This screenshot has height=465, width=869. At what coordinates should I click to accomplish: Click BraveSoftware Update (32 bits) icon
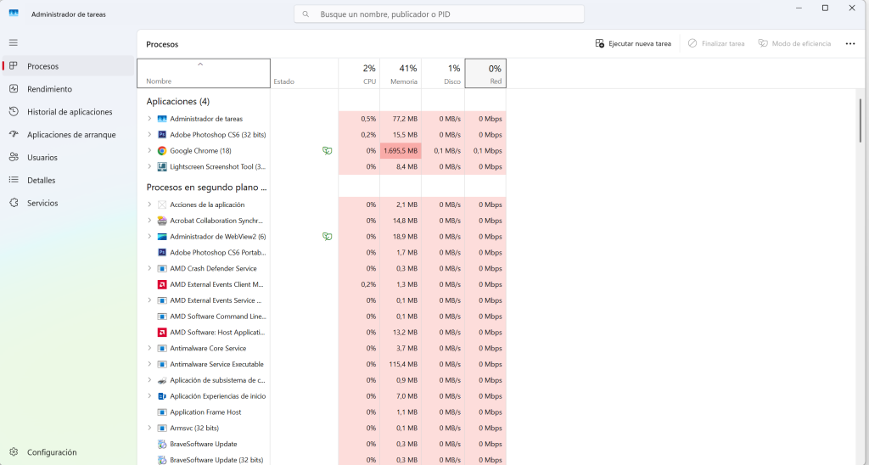coord(162,460)
